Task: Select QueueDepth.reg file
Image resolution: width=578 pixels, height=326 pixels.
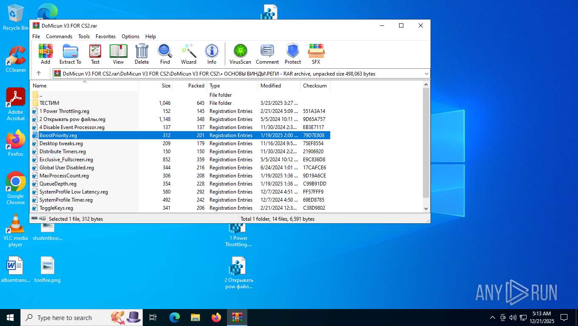Action: point(180,184)
